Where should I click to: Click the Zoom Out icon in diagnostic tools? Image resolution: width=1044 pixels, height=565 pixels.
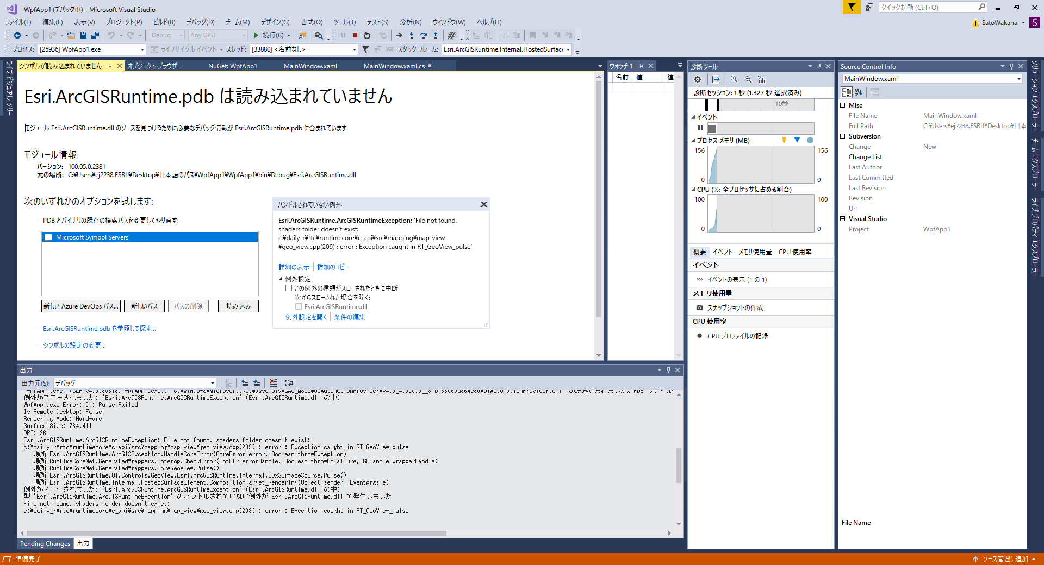click(748, 79)
